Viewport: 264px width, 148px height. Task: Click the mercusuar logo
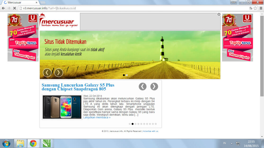59,20
